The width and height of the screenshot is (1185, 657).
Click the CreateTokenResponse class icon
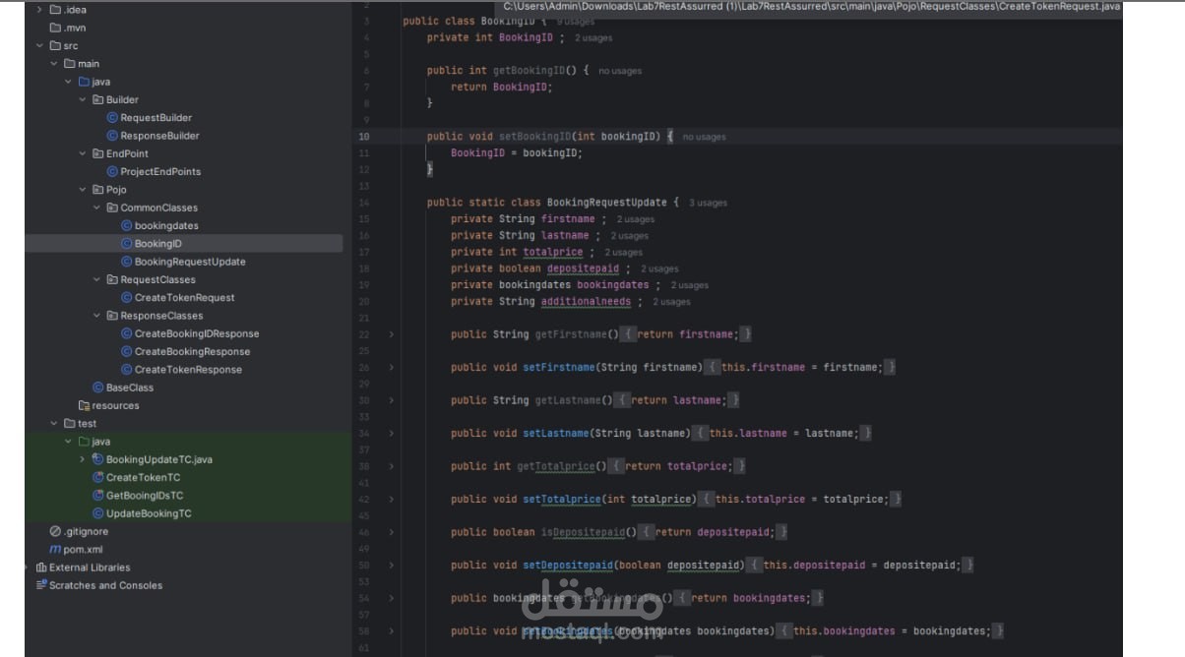(x=126, y=370)
